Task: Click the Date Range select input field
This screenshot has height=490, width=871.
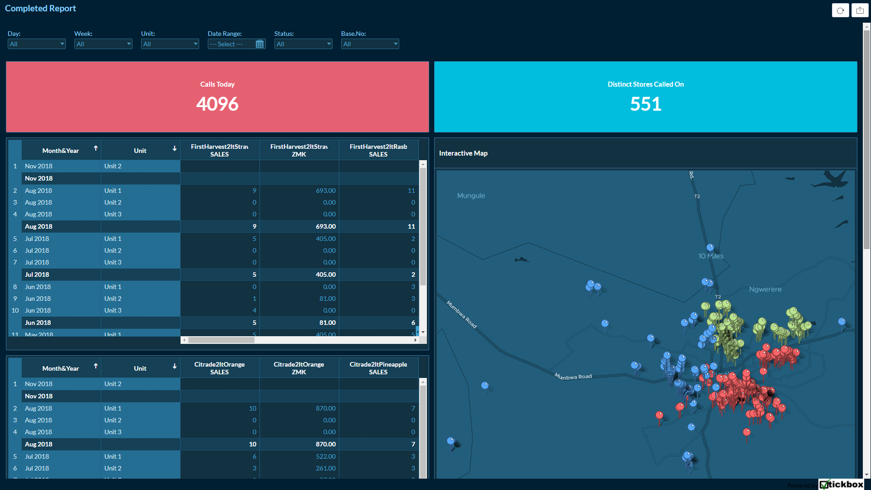Action: coord(230,44)
